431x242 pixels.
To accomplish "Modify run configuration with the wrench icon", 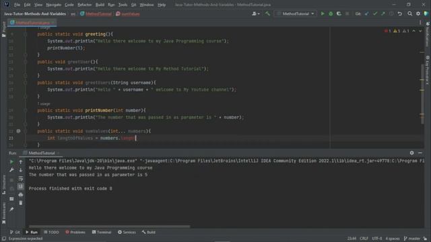I will [x=11, y=170].
